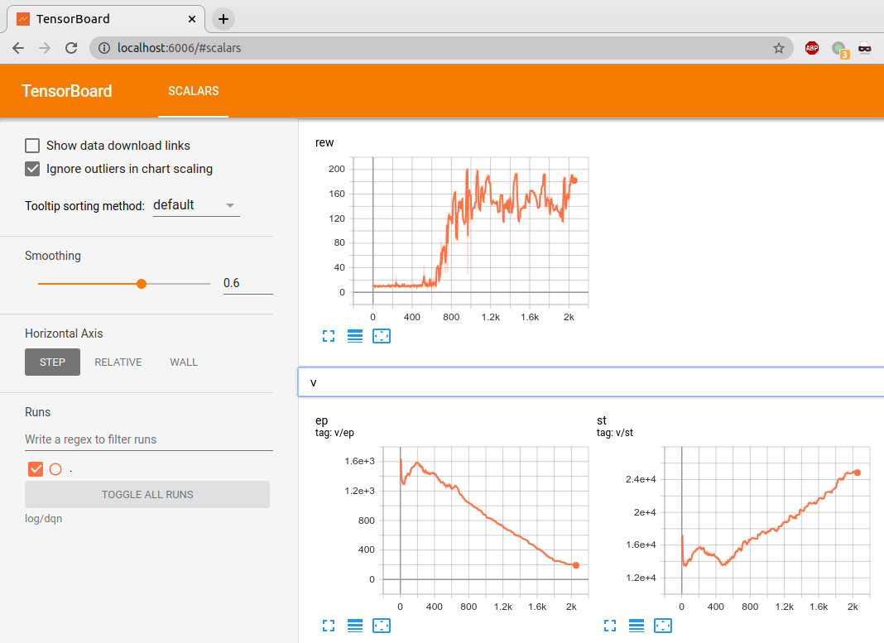Select the '.' run radio button
884x643 pixels.
[55, 469]
